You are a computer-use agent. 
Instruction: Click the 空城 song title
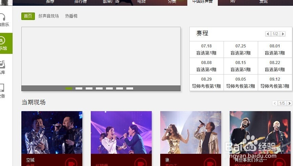tap(30, 160)
